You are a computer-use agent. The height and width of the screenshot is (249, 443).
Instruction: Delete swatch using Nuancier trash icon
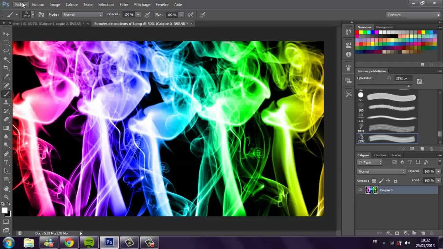pyautogui.click(x=431, y=65)
